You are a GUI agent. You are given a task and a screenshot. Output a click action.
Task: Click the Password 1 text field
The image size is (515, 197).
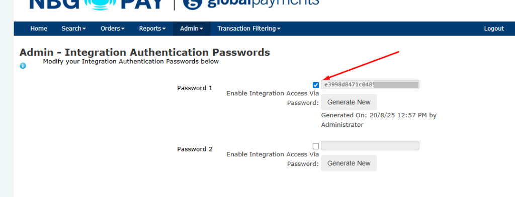pos(370,84)
